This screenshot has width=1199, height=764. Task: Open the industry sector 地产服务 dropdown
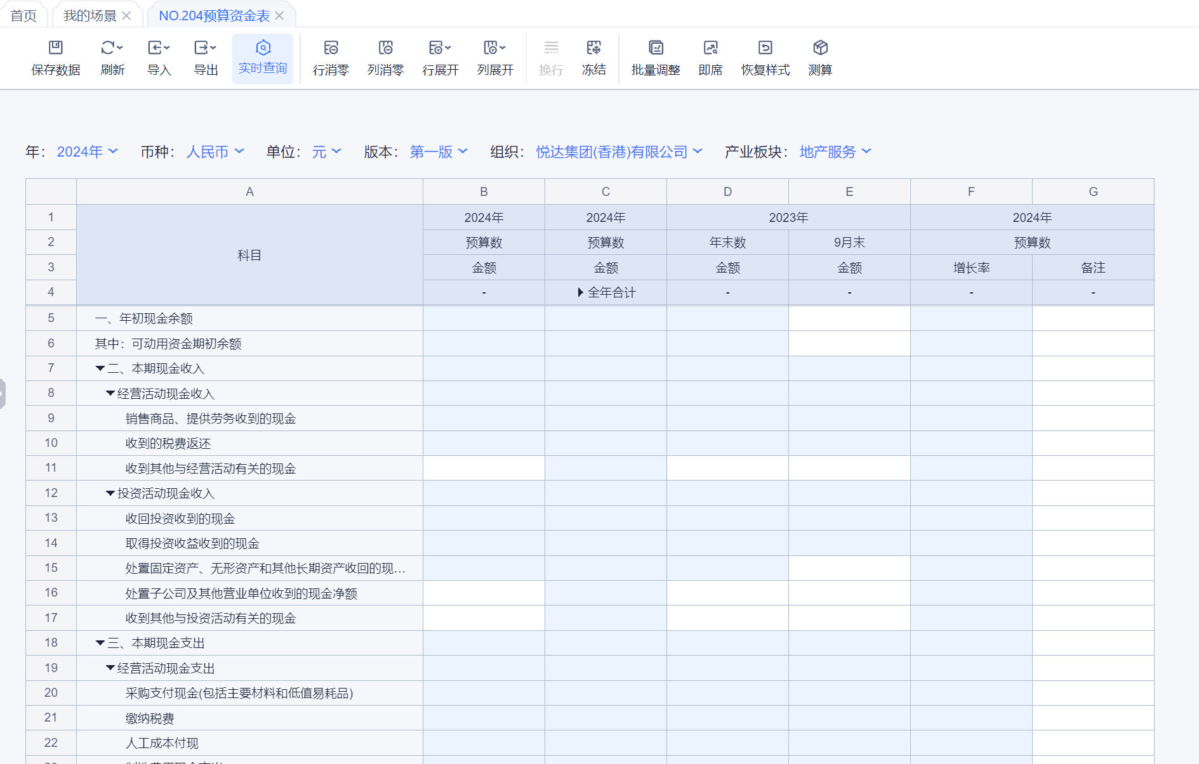coord(835,152)
